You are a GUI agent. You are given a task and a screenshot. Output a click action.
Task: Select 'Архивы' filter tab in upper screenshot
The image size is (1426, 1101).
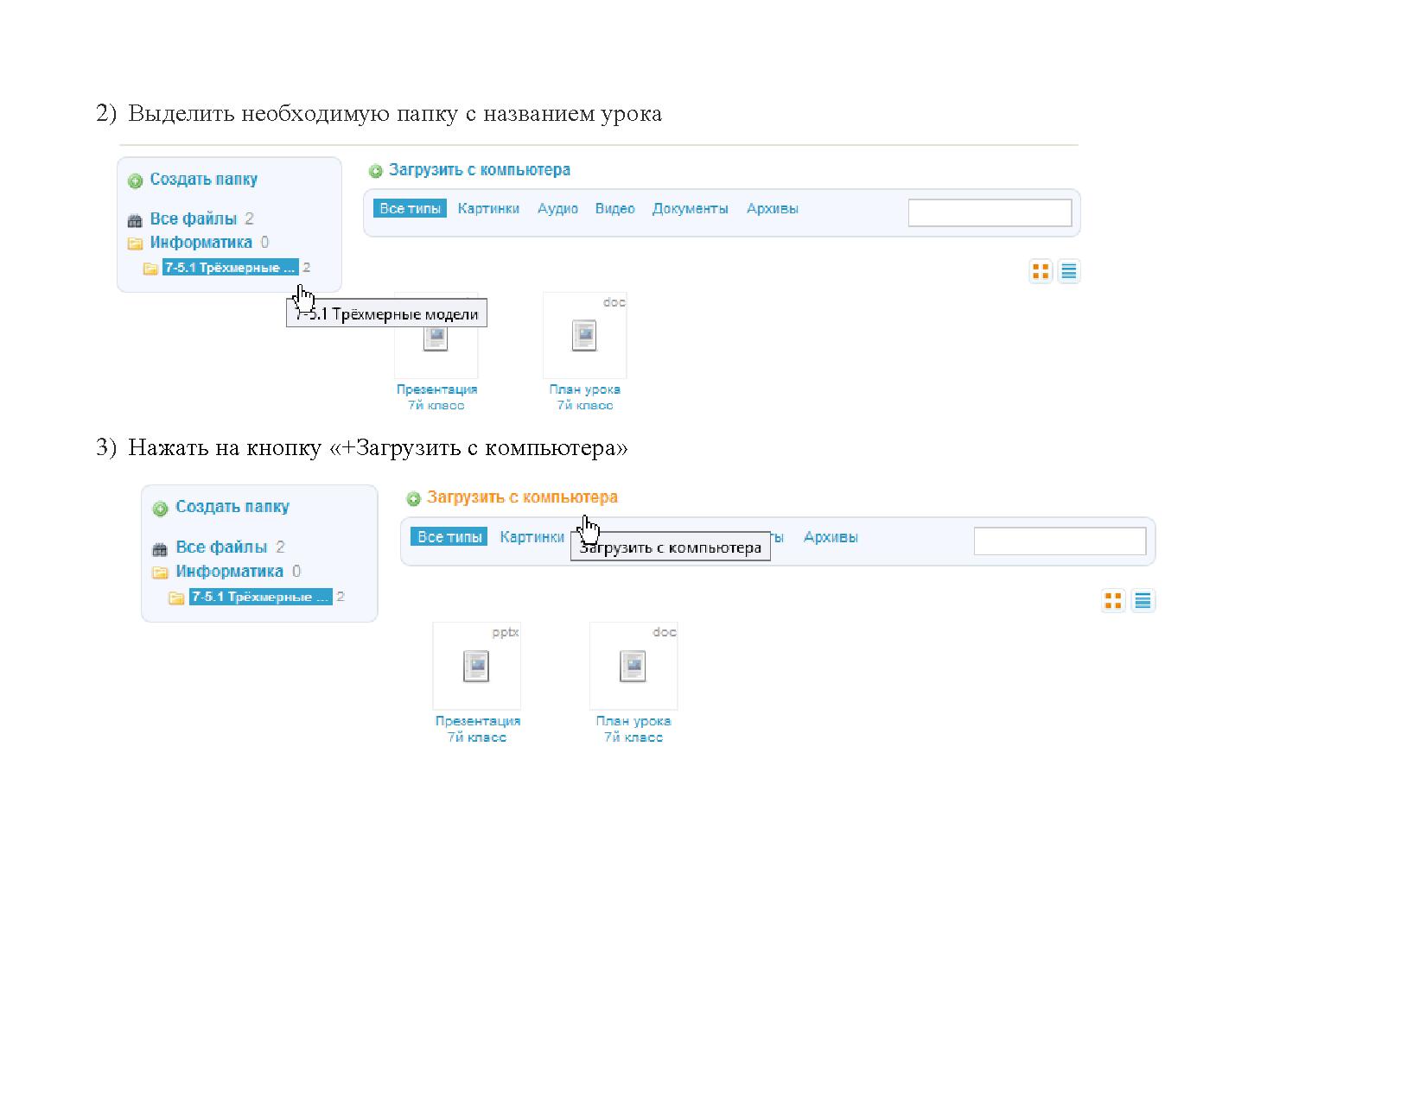[773, 209]
